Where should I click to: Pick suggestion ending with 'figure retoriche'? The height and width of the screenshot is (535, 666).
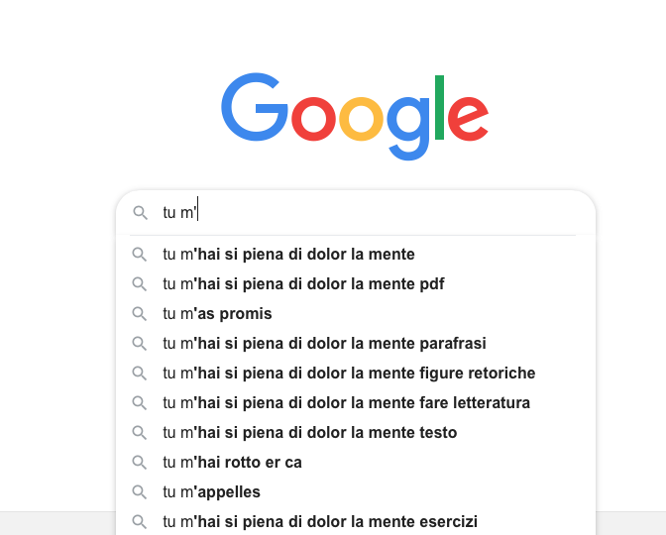pyautogui.click(x=356, y=374)
